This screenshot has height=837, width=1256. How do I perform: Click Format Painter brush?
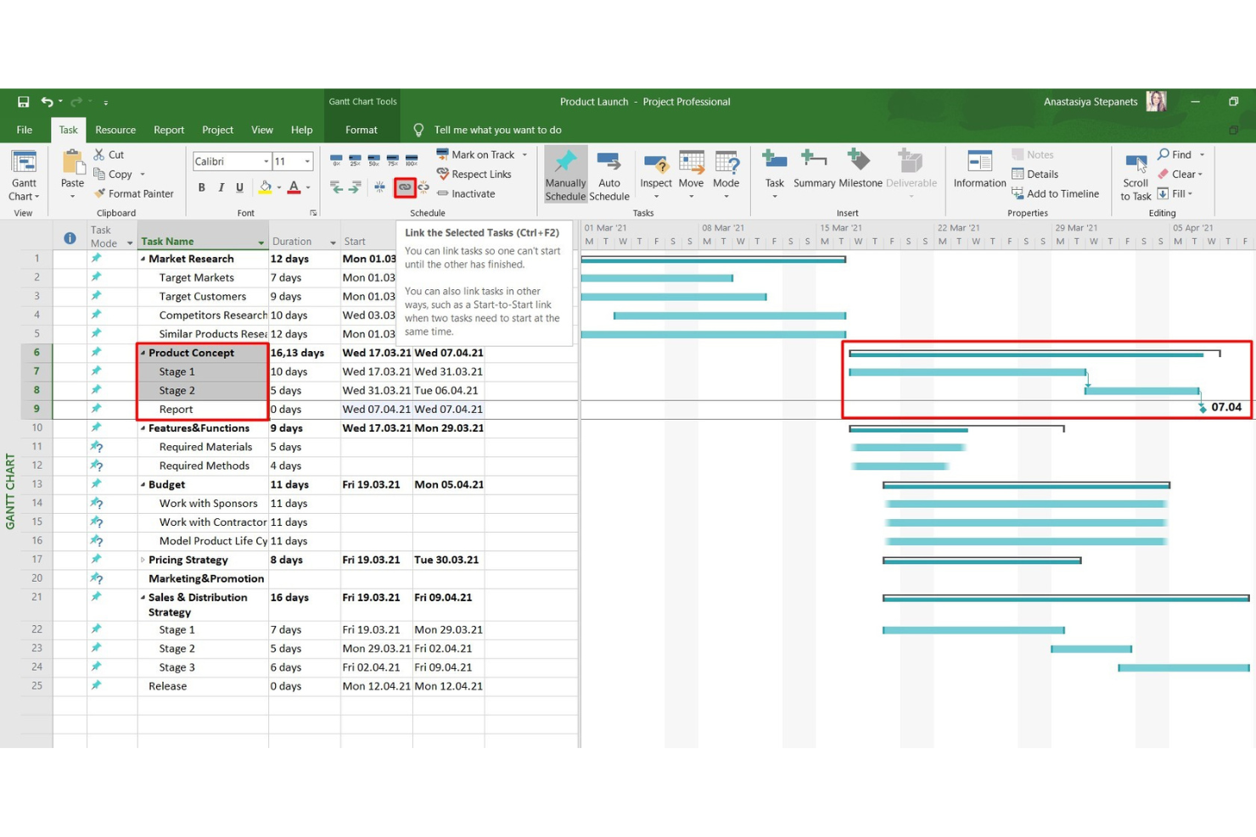[x=133, y=193]
